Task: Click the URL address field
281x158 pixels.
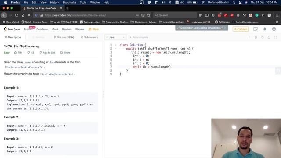Action: [x=89, y=15]
